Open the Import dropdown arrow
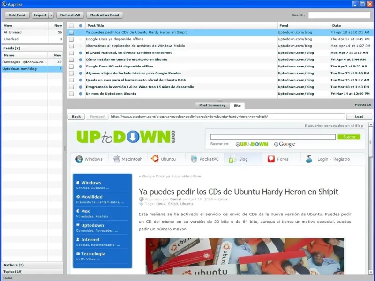This screenshot has width=375, height=281. click(x=51, y=15)
